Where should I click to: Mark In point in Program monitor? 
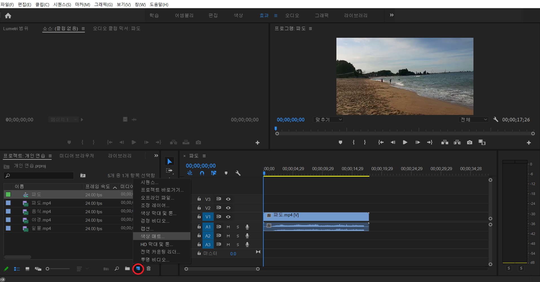pyautogui.click(x=354, y=143)
